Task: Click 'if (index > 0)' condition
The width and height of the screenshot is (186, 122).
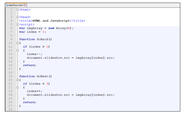Action: pos(36,47)
